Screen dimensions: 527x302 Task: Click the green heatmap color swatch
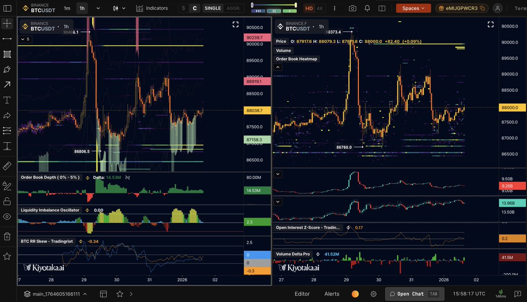[x=289, y=11]
